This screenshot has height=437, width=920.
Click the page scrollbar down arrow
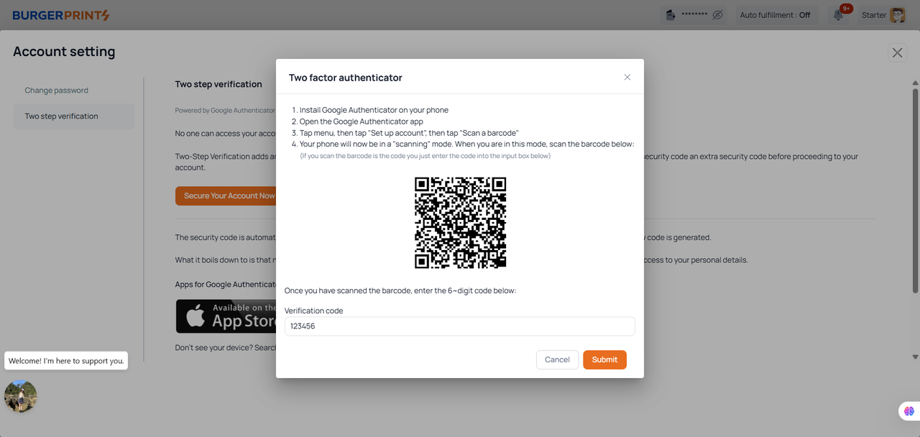[x=915, y=356]
